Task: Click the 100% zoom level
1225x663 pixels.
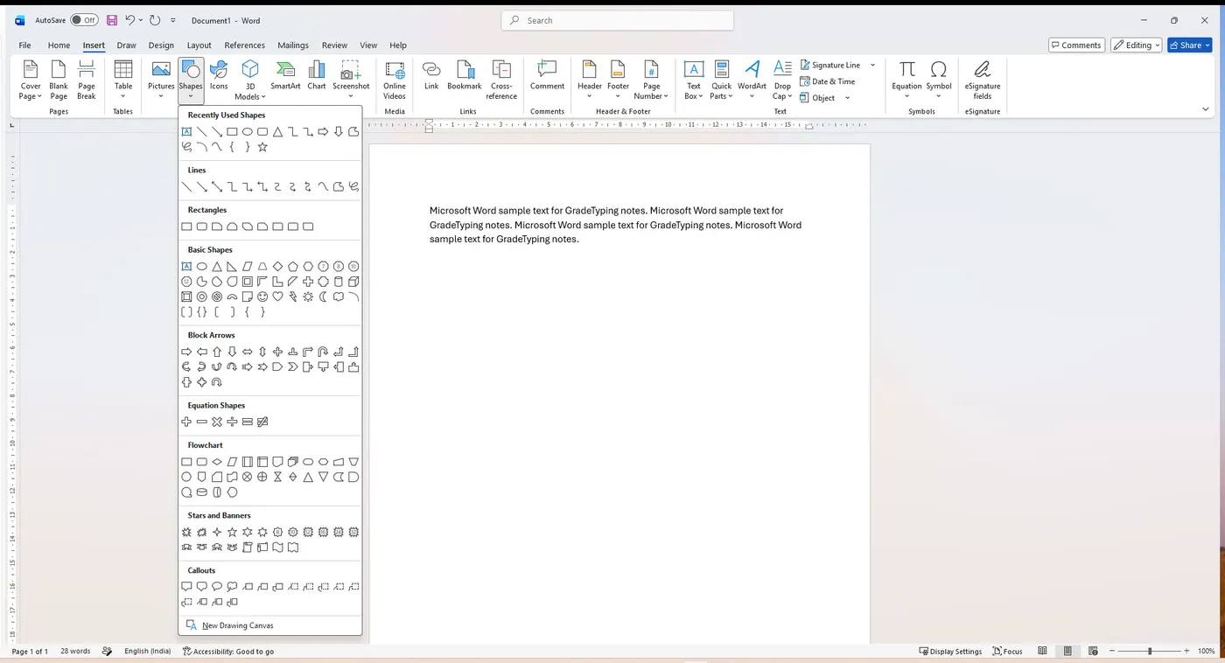Action: pyautogui.click(x=1207, y=652)
